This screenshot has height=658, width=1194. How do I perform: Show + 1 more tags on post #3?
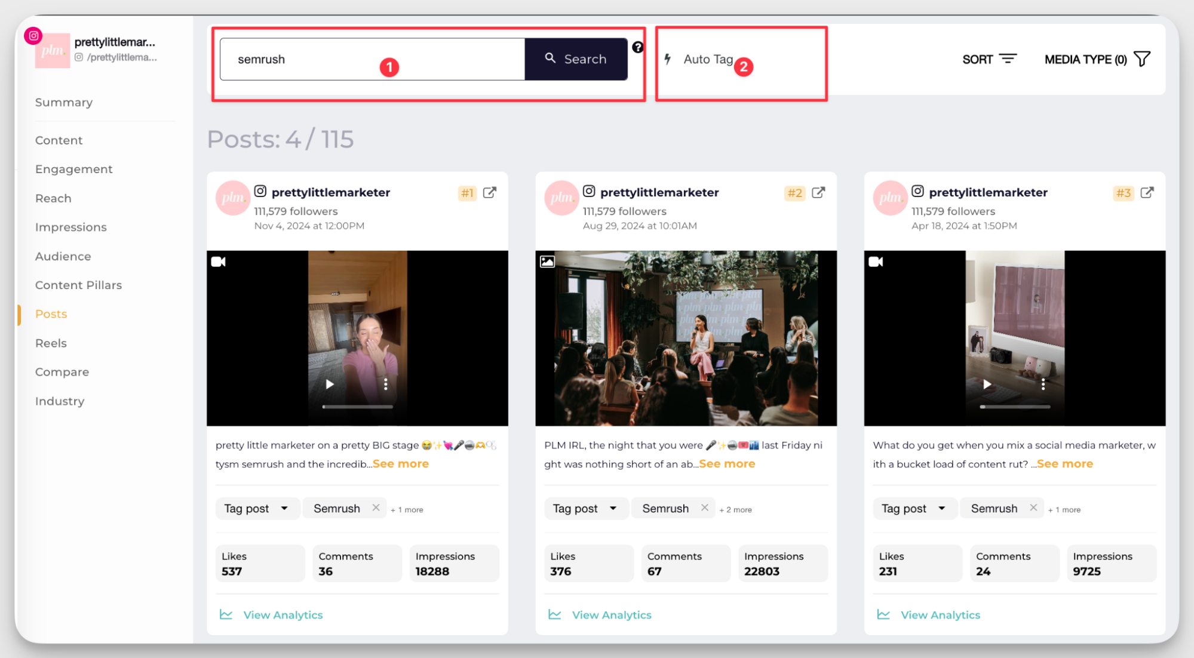point(1064,510)
